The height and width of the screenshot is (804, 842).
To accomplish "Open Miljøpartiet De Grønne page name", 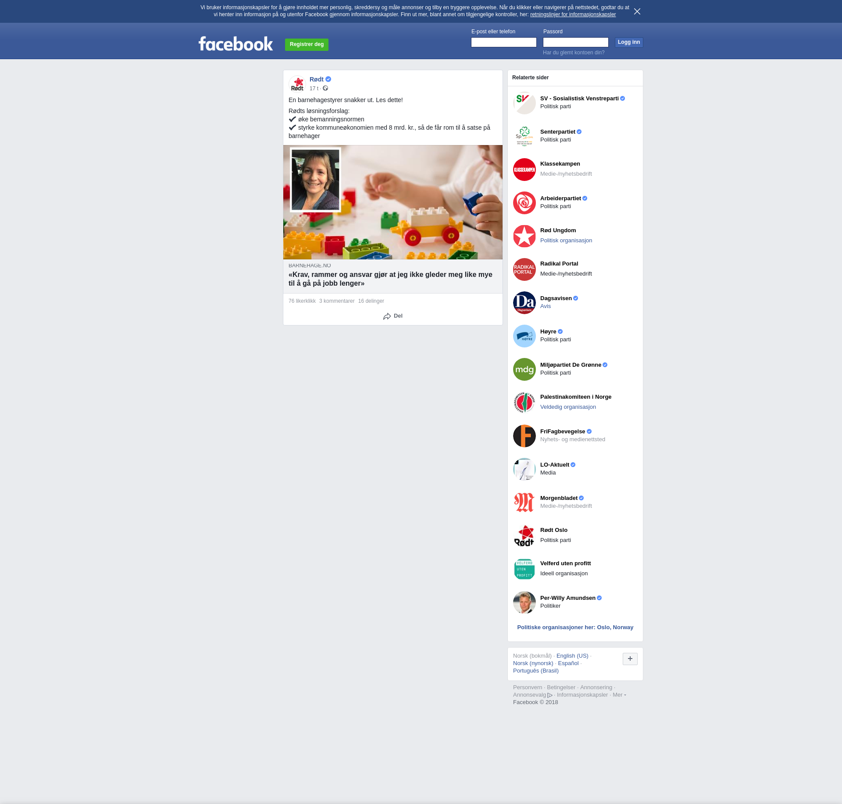I will [x=571, y=365].
